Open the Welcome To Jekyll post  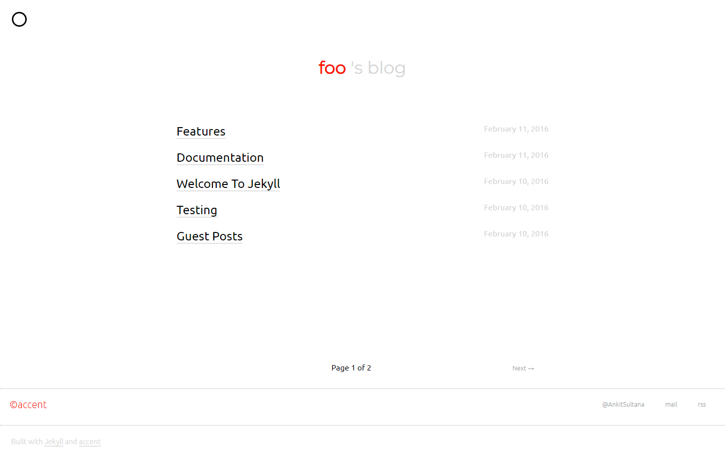(x=228, y=184)
